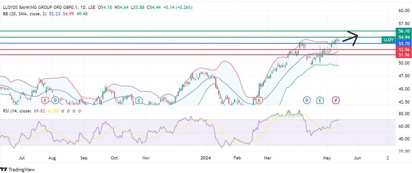Select the green horizontal line at 56.10
Screen dimensions: 412x173
198,31
